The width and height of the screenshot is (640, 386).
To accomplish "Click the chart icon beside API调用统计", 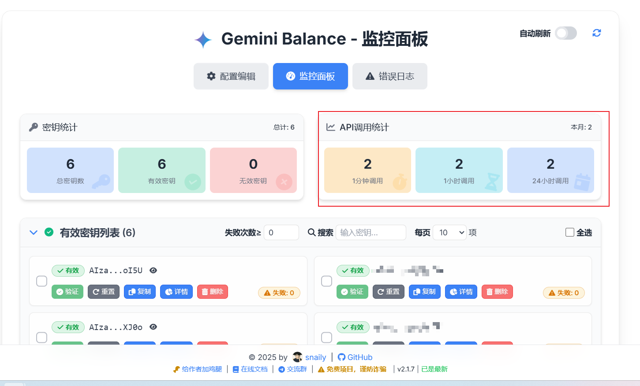I will [330, 127].
